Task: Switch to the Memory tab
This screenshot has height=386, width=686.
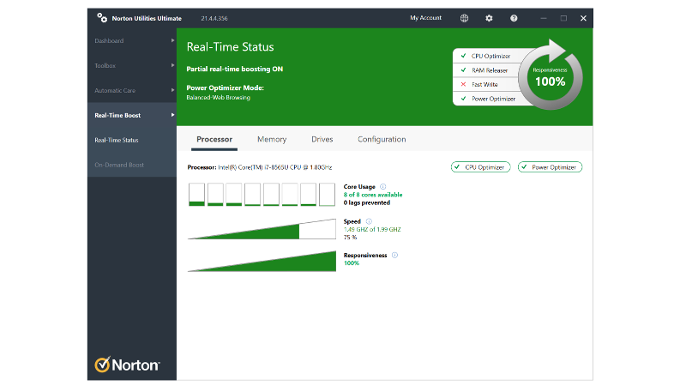Action: coord(272,139)
